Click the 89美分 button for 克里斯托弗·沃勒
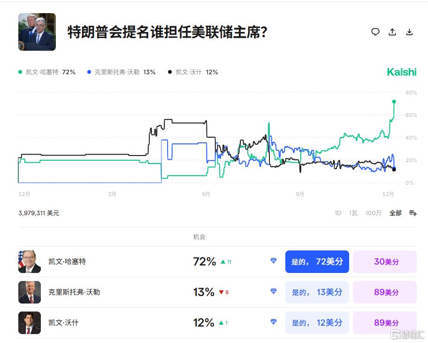The image size is (428, 343). 385,292
